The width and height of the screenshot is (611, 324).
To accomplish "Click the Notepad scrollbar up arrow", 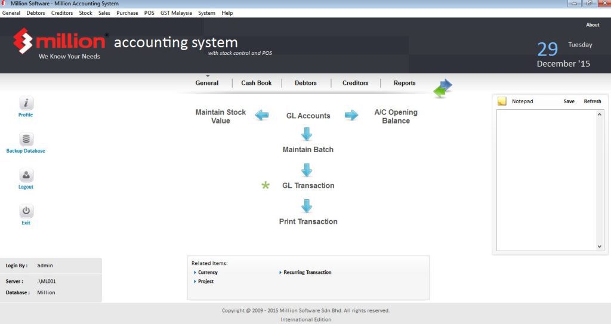I will click(600, 114).
